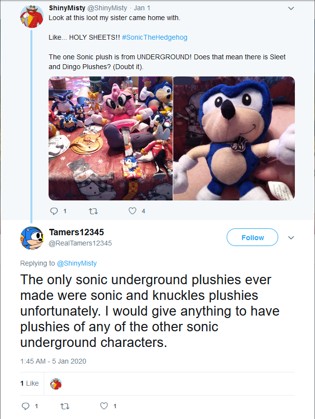Open the 1:45 AM - 5 Jan 2020 timestamp
The width and height of the screenshot is (315, 419).
53,361
